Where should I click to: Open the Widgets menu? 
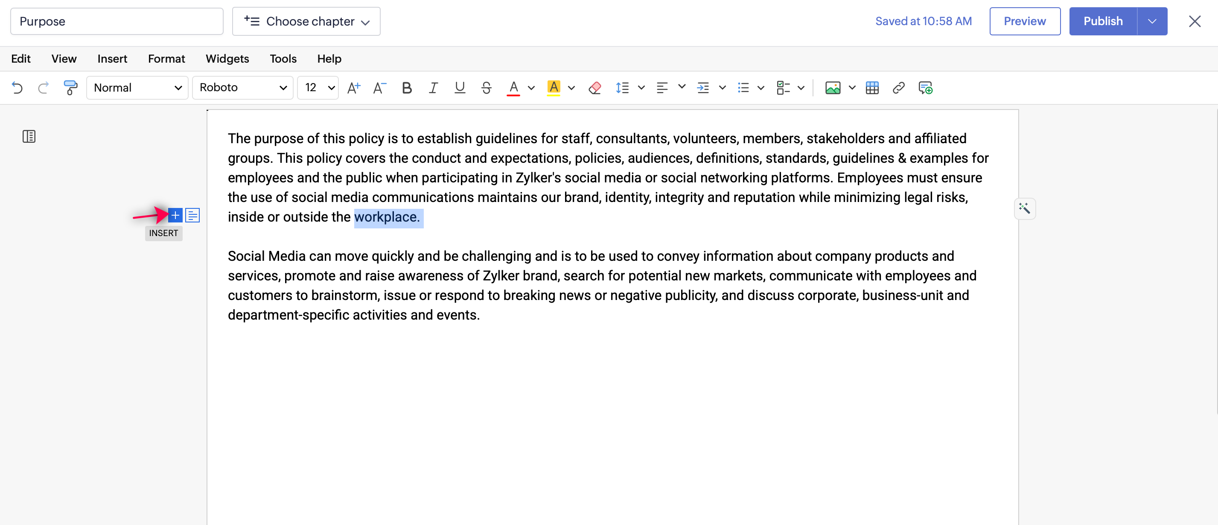[x=227, y=59]
